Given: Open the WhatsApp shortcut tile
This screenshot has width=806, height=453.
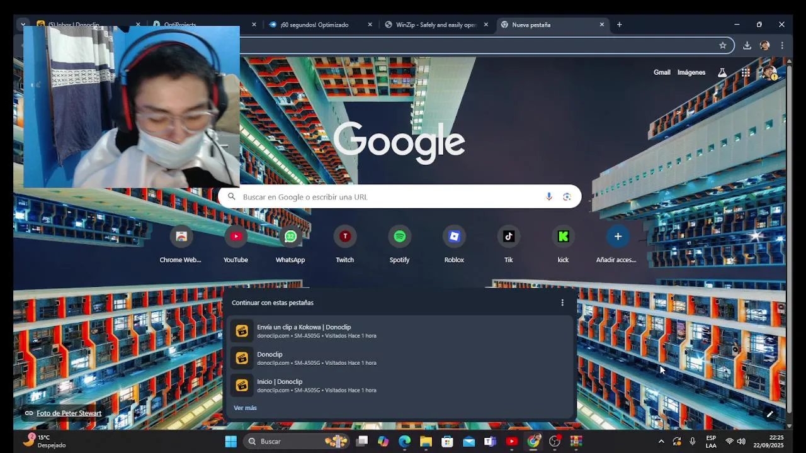Looking at the screenshot, I should pos(290,245).
